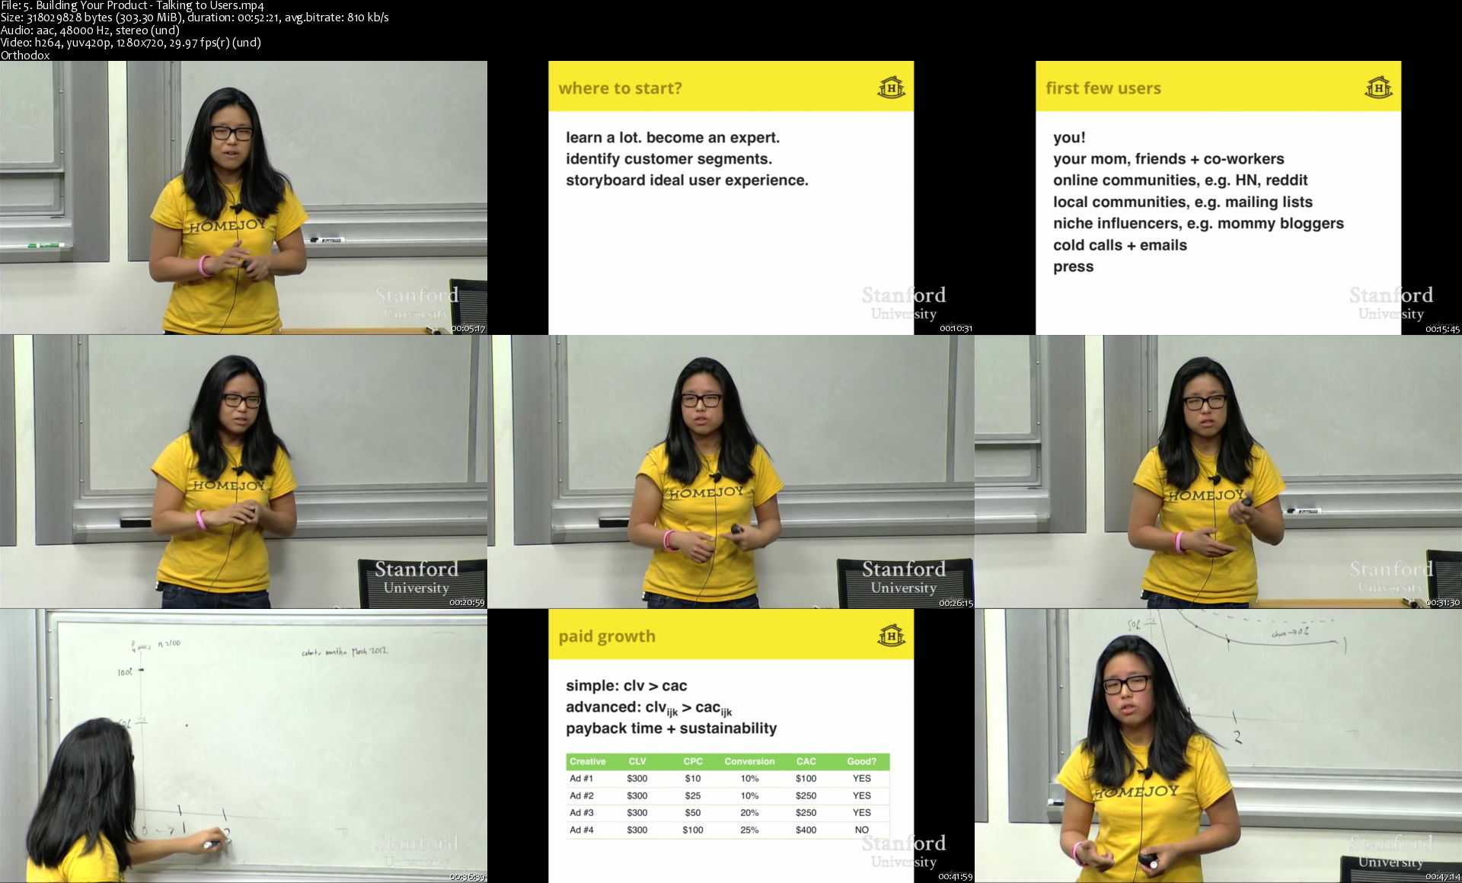Image resolution: width=1462 pixels, height=883 pixels.
Task: Click 'learn a lot. become an expert.' line
Action: (672, 138)
